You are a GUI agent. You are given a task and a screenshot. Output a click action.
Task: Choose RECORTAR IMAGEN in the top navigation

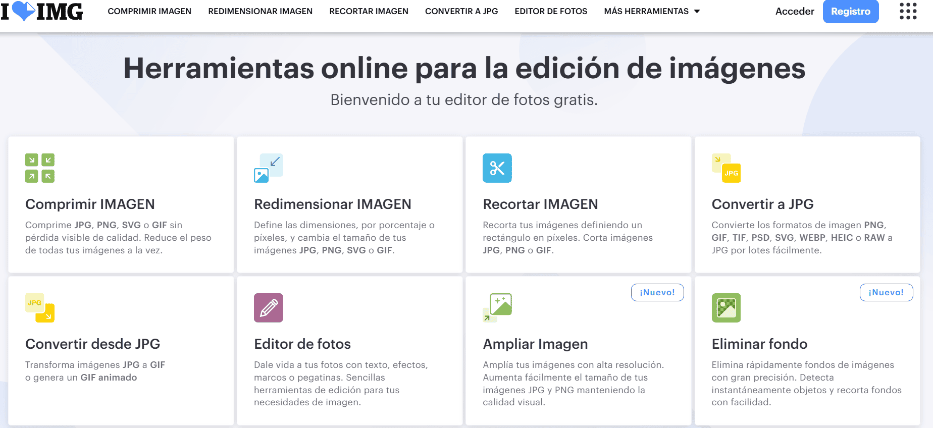coord(369,11)
